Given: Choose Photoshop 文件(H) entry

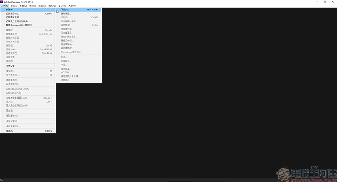Looking at the screenshot, I should (78, 52).
